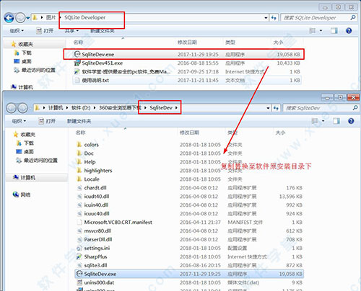
Task: Select SqliteDev.exe in the SqliteDev folder
Action: (189, 274)
